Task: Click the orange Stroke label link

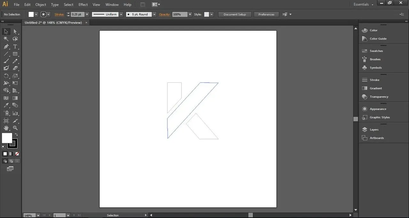Action: tap(59, 14)
